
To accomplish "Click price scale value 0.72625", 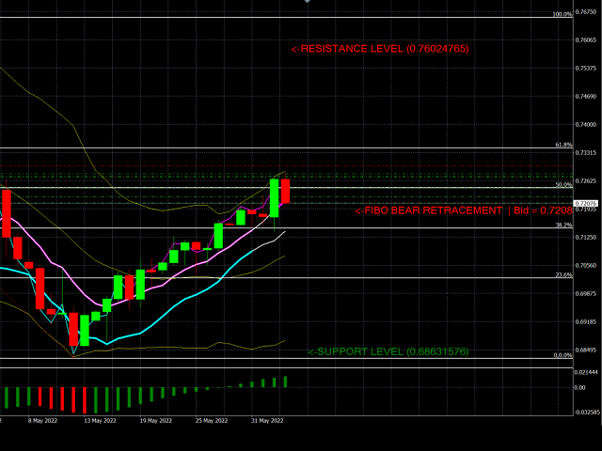I will tap(586, 180).
